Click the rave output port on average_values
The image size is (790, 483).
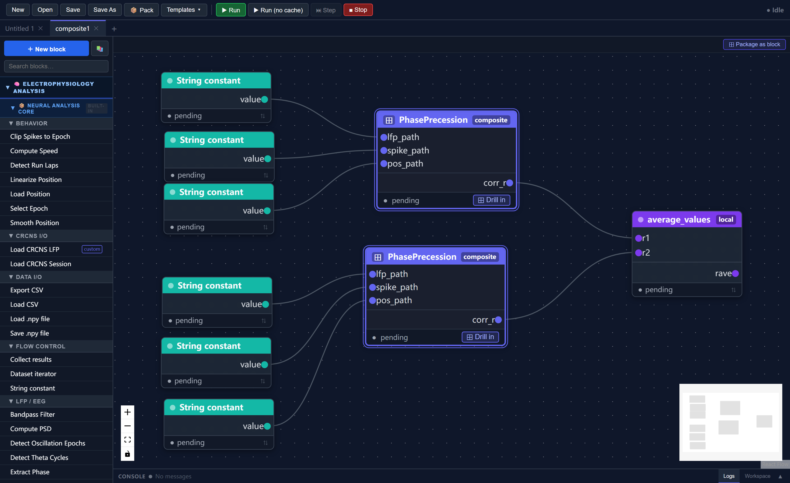pyautogui.click(x=735, y=274)
